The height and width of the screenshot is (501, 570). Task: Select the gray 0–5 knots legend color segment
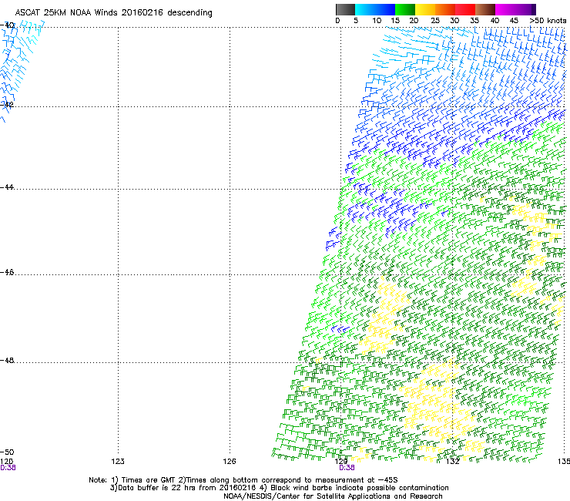point(345,9)
